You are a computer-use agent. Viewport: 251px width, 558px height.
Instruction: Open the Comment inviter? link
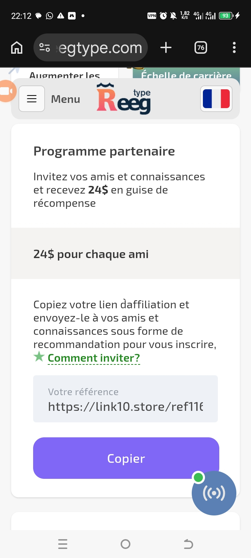point(94,358)
